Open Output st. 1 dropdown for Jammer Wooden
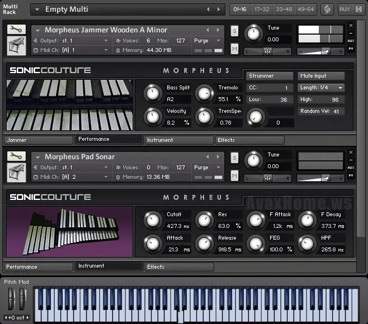Viewport: 368px width, 324px height. [106, 41]
